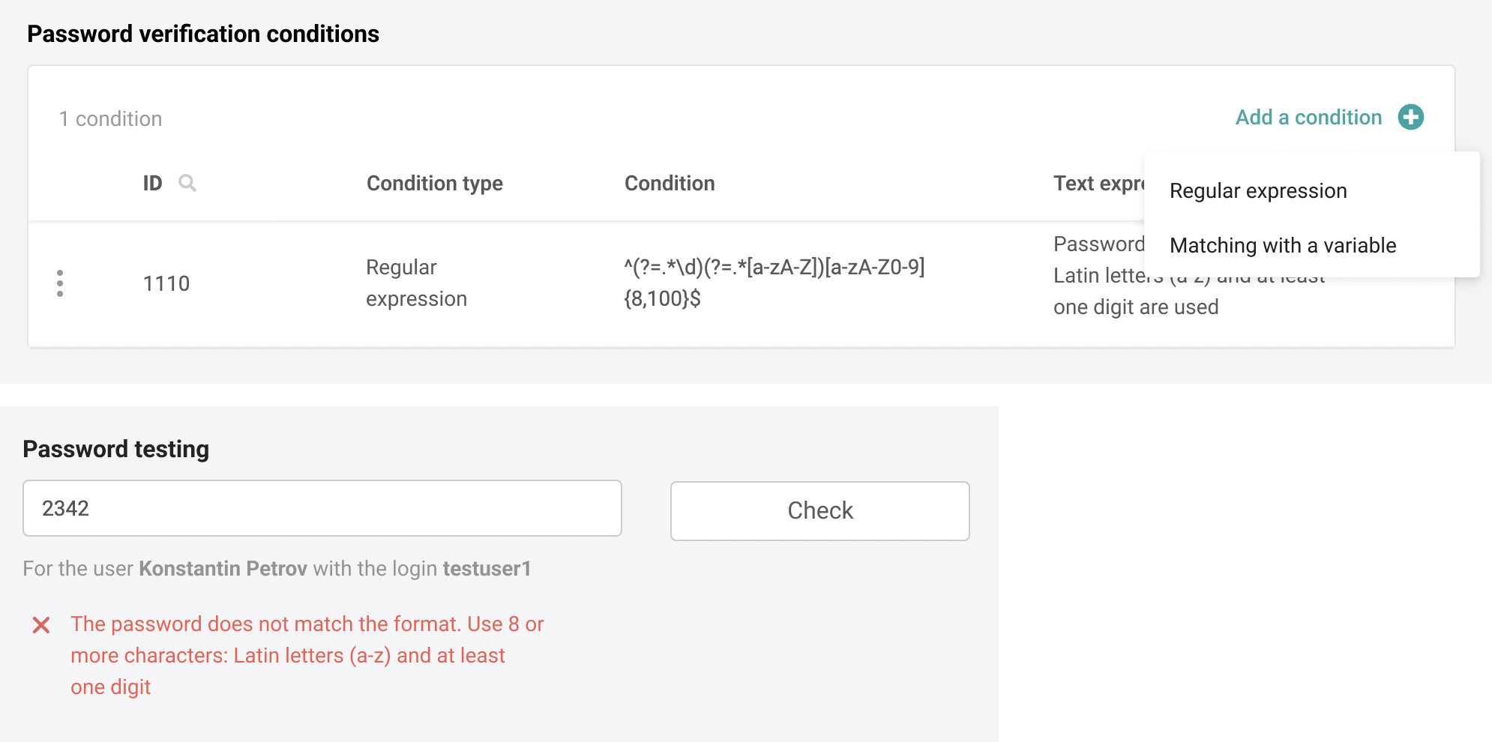Click the Check button to test password
This screenshot has height=742, width=1492.
click(x=819, y=510)
